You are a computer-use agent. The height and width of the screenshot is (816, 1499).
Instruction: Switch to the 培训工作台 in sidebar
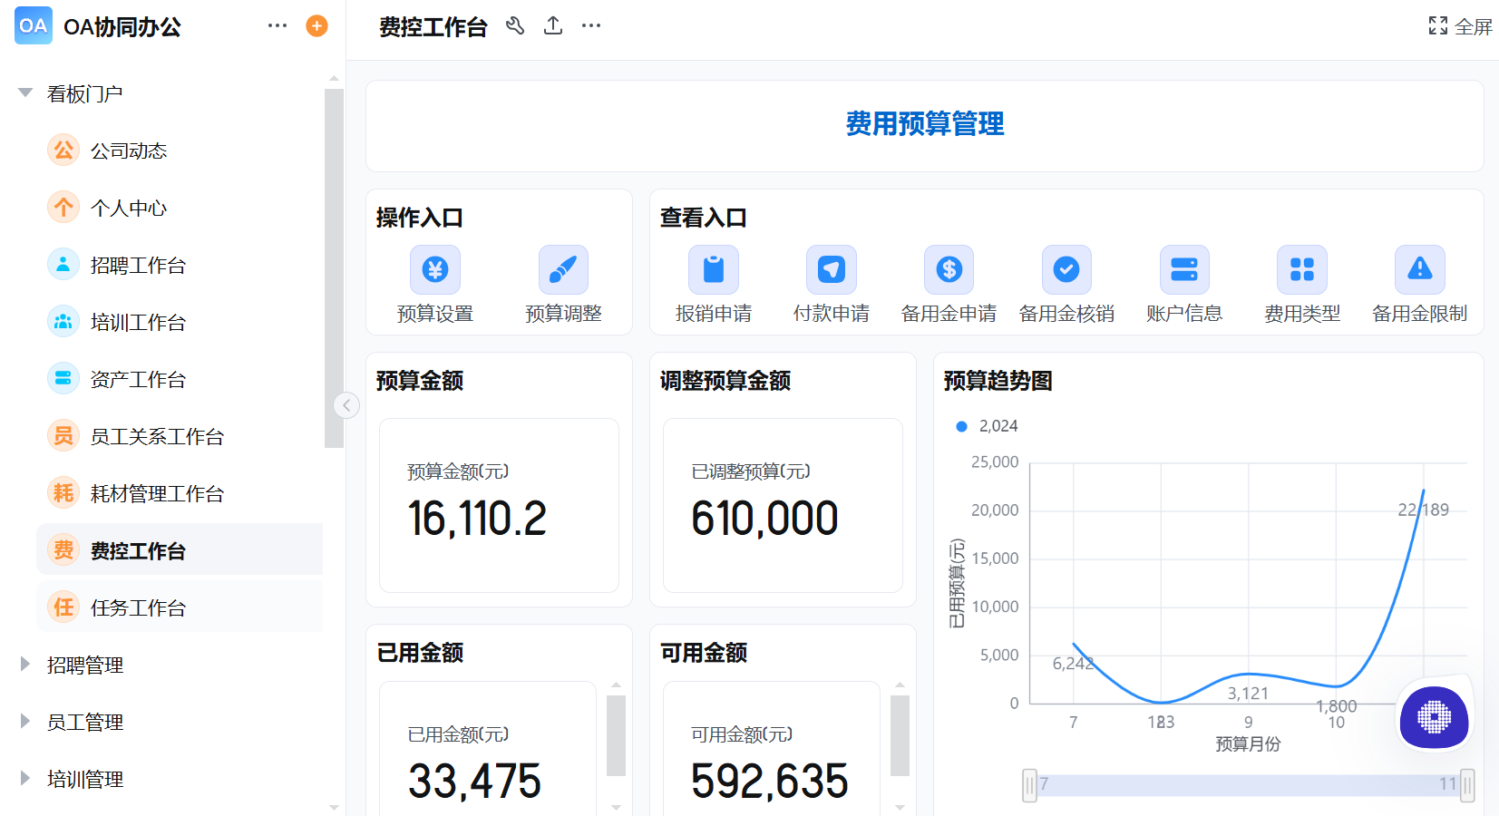tap(138, 321)
